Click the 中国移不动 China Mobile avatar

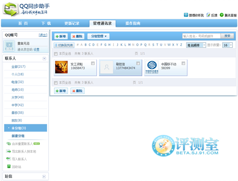tap(152, 67)
